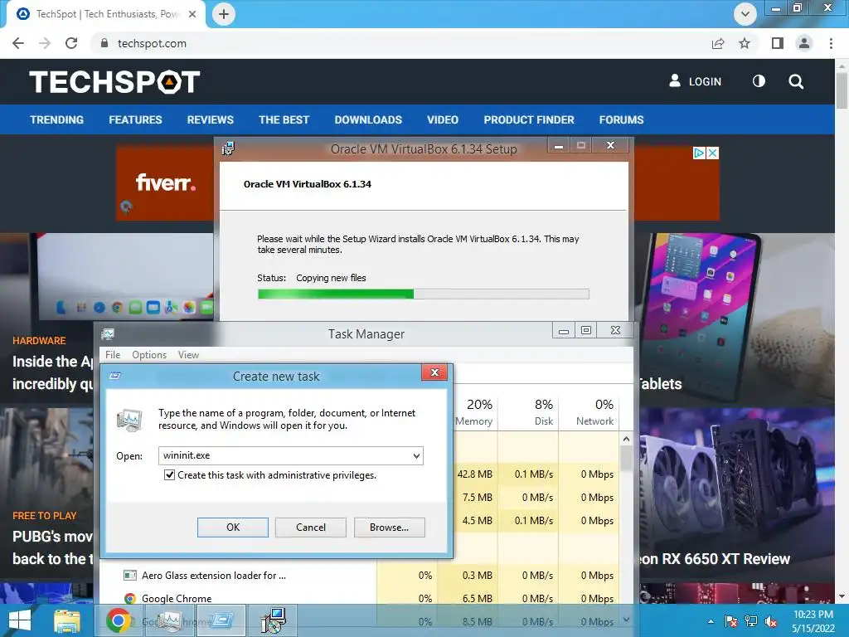Open the muted volume tray icon
849x637 pixels.
click(772, 621)
